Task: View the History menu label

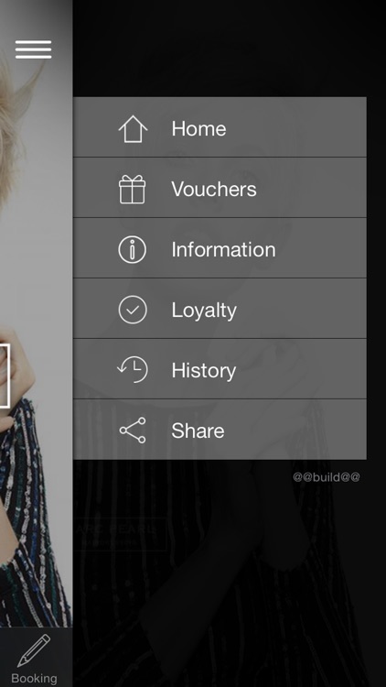Action: (x=203, y=371)
